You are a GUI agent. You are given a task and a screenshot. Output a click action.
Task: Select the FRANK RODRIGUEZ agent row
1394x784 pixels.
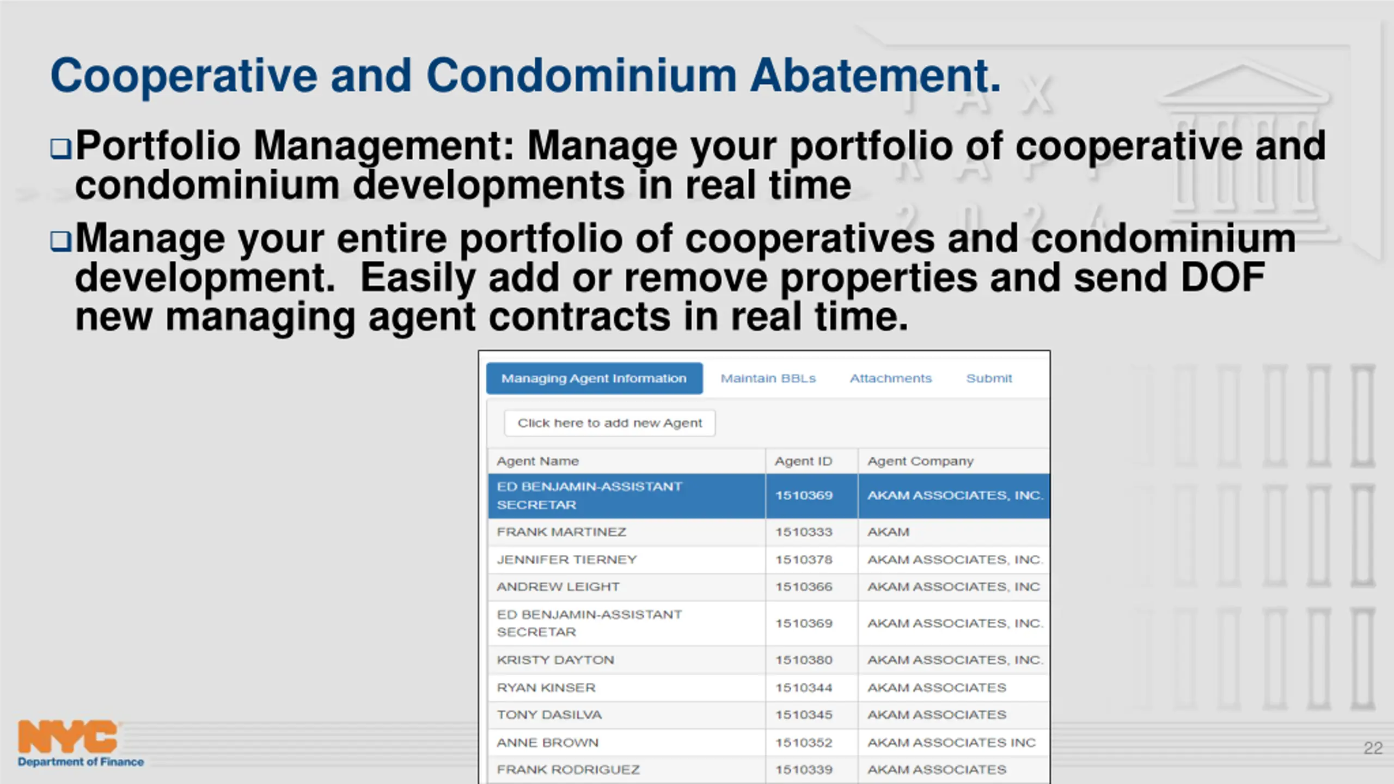click(x=568, y=770)
